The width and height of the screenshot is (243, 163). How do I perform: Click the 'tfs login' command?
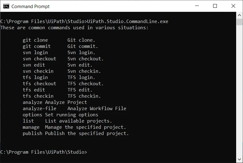(35, 77)
